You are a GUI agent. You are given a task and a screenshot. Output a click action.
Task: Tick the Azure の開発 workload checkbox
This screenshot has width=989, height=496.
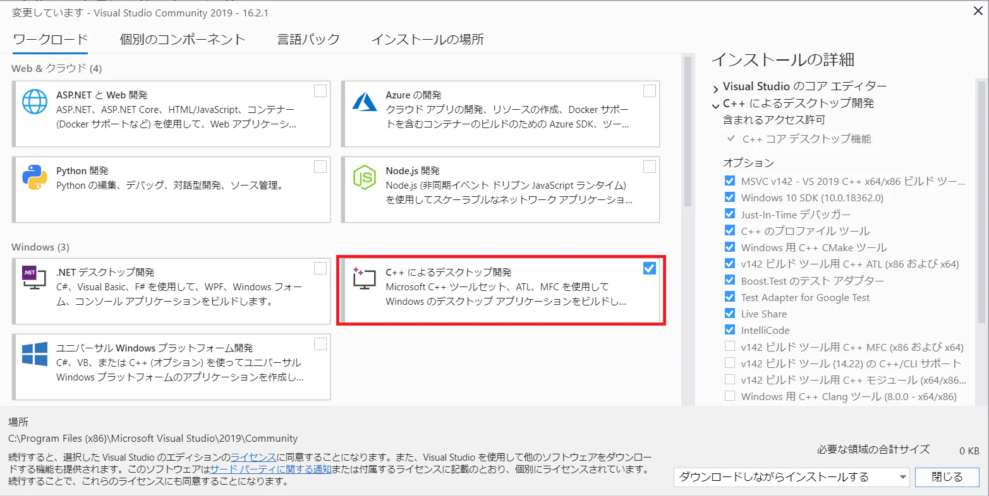tap(650, 91)
